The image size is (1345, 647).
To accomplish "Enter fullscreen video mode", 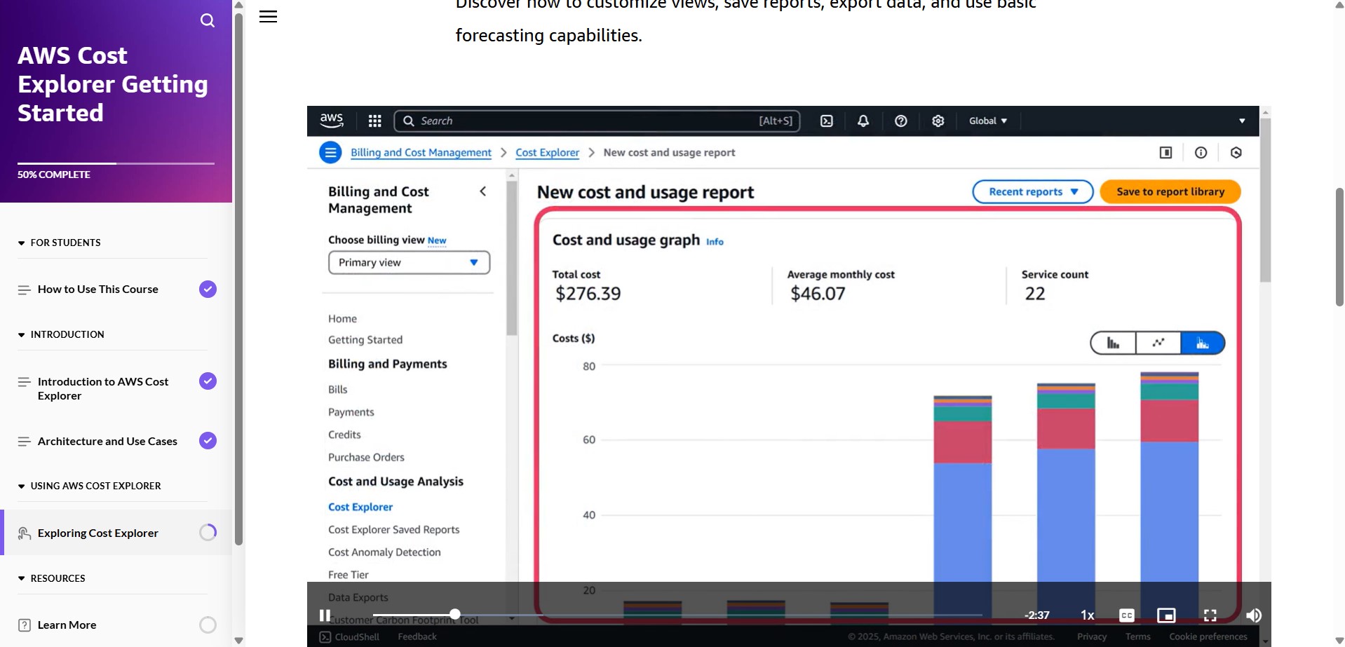I will coord(1210,615).
